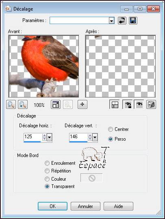Click the Annuler button

[85, 206]
